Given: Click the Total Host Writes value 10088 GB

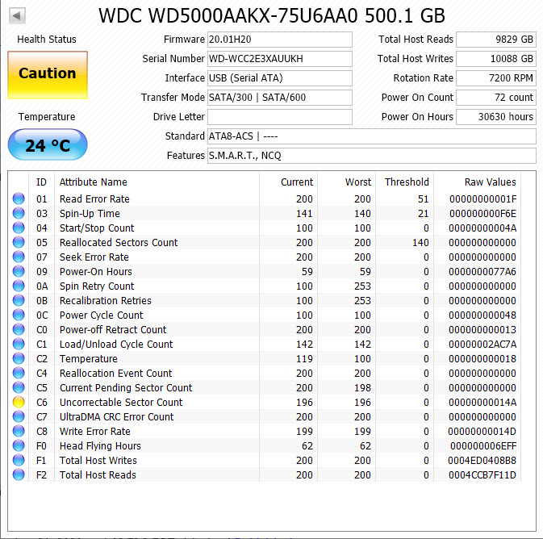Looking at the screenshot, I should tap(496, 59).
